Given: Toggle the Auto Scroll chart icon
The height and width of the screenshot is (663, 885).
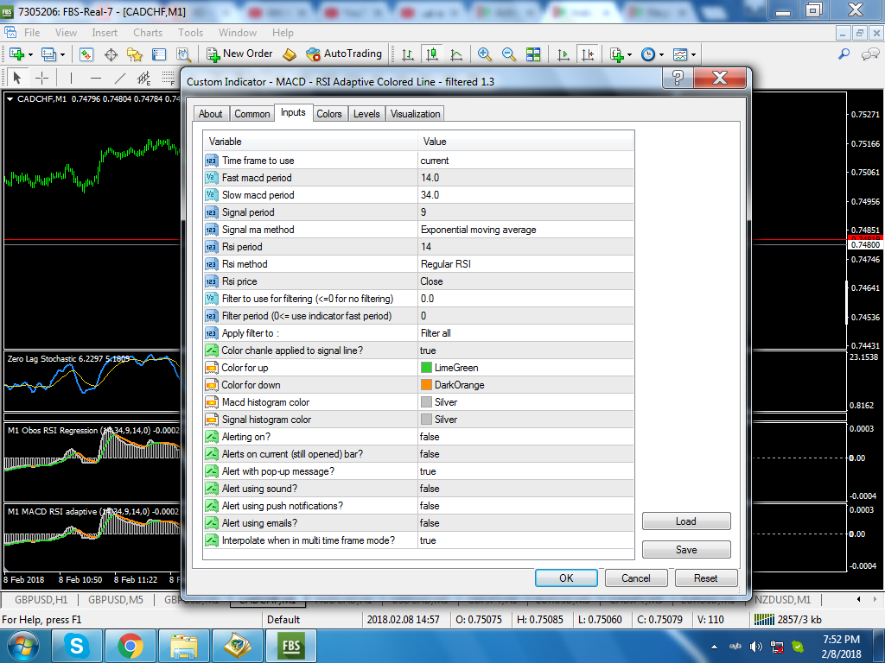Looking at the screenshot, I should pyautogui.click(x=563, y=54).
